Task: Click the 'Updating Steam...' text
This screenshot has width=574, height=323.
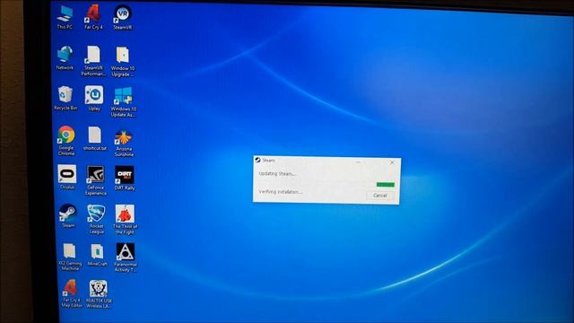Action: (277, 173)
